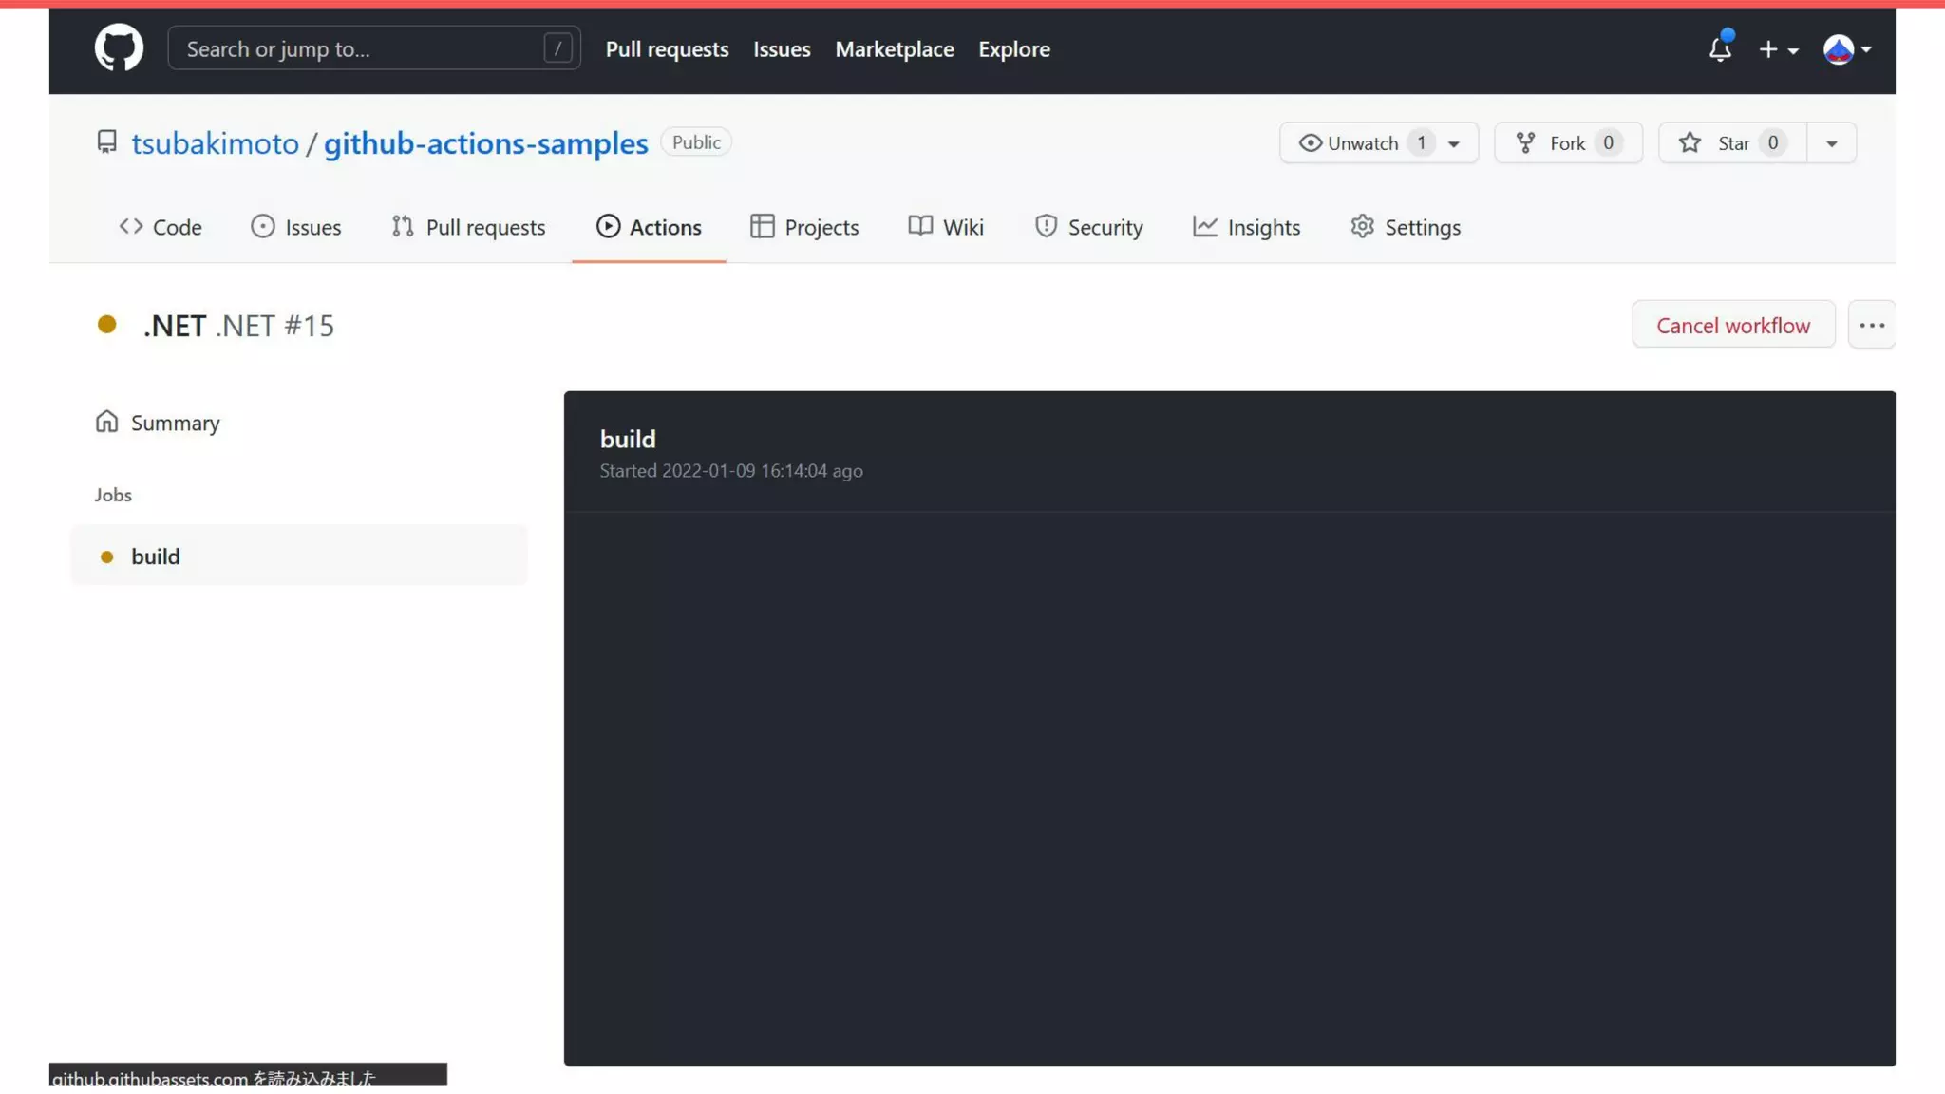This screenshot has height=1094, width=1945.
Task: Open the github-actions-samples repository link
Action: pyautogui.click(x=485, y=143)
